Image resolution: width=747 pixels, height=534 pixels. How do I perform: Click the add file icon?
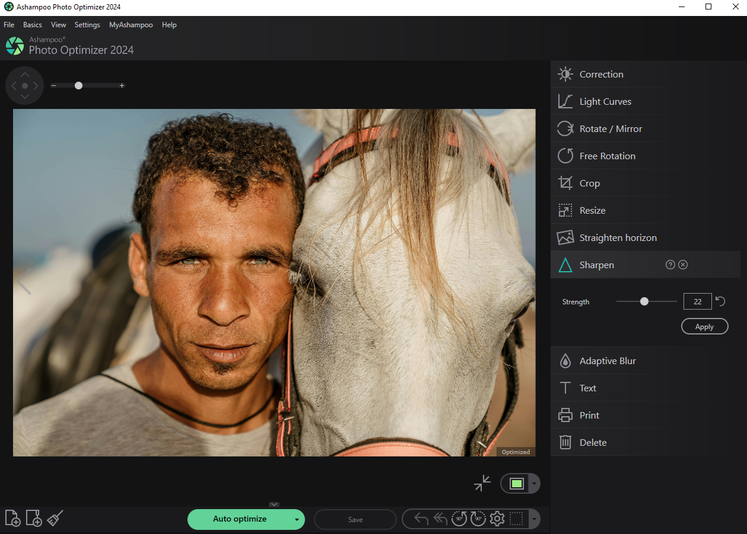coord(12,519)
